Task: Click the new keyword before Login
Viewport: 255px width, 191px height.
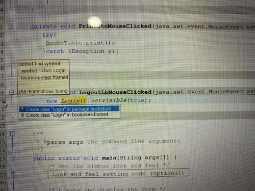Action: [x=52, y=101]
